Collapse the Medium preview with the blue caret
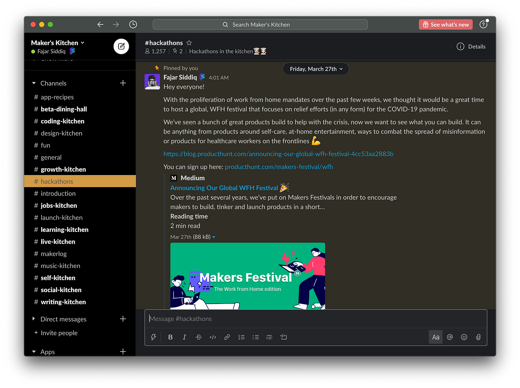The height and width of the screenshot is (388, 520). tap(214, 237)
